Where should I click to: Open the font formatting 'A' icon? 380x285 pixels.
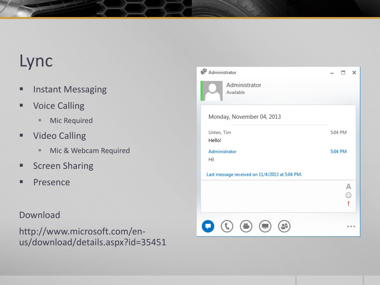tap(348, 186)
